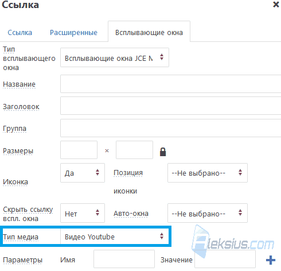
Task: Open the Тип всплывающего окна dropdown
Action: pos(115,57)
